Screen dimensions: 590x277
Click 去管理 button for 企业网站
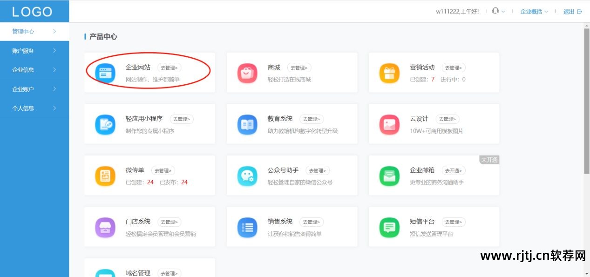click(x=169, y=68)
